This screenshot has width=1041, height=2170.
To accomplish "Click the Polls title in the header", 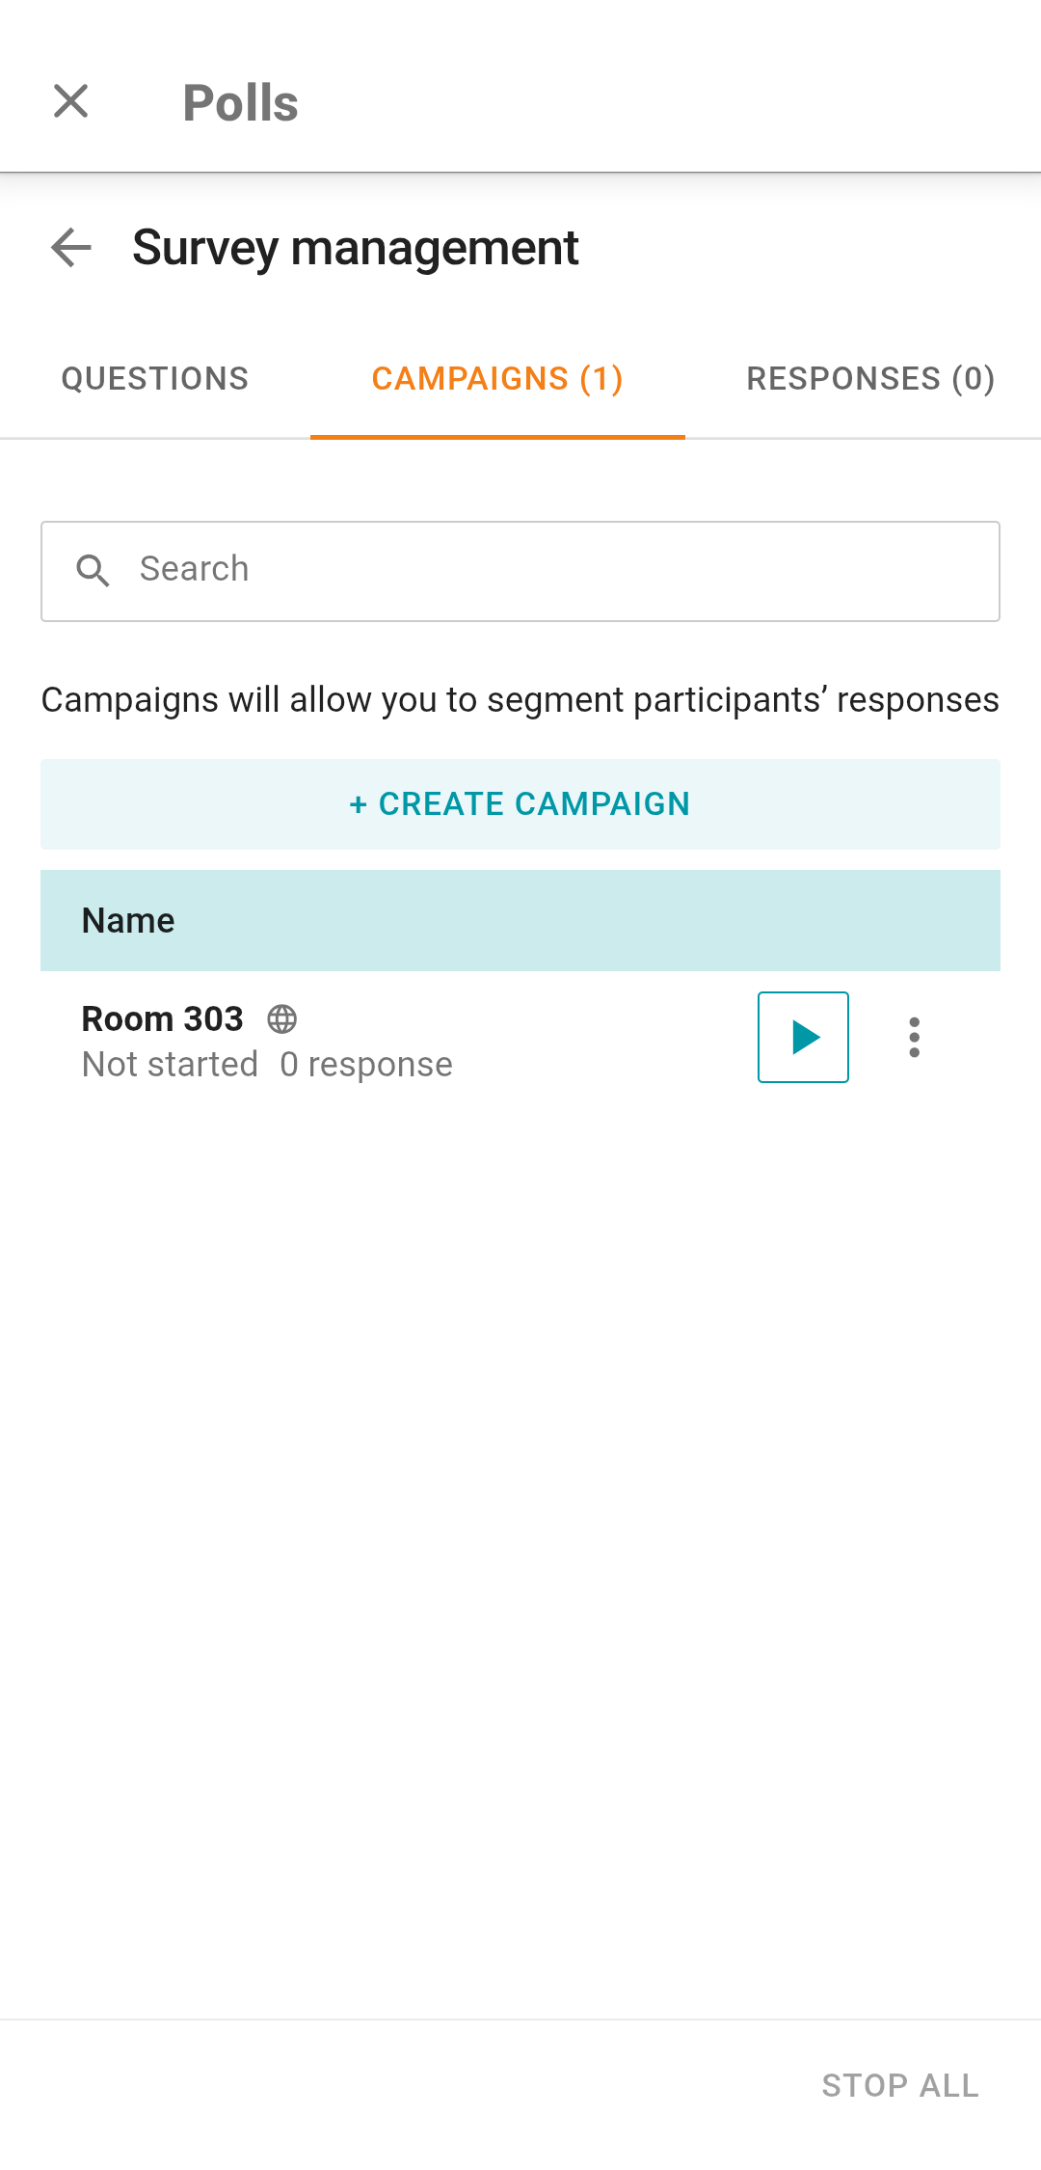I will tap(240, 103).
